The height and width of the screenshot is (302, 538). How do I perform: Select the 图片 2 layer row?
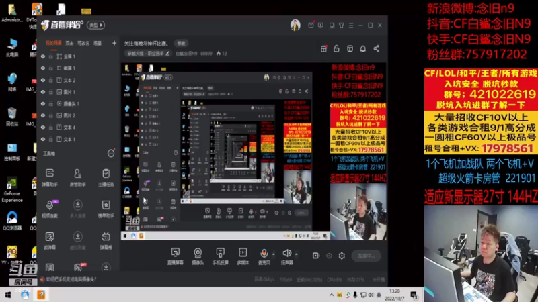pos(77,115)
